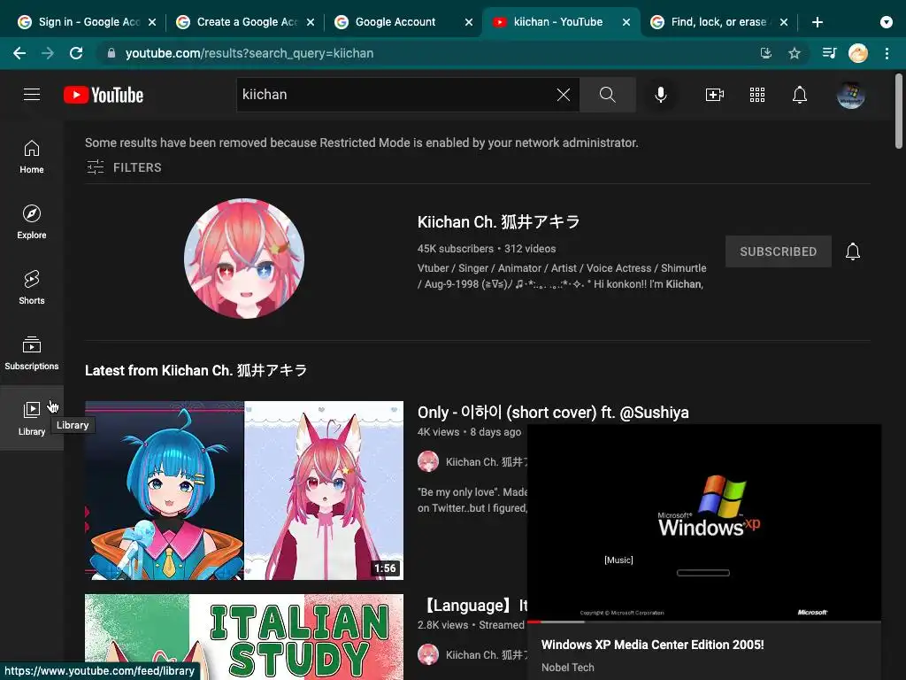Viewport: 906px width, 680px height.
Task: Switch to Find, lock, or erase tab
Action: (718, 22)
